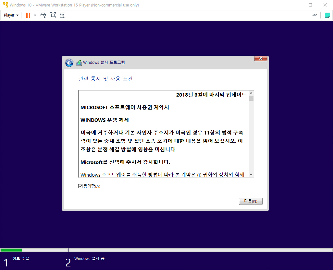333x270 pixels.
Task: Click 'MICROSOFT 소프트웨어 사용권 계약서' text
Action: pos(125,107)
